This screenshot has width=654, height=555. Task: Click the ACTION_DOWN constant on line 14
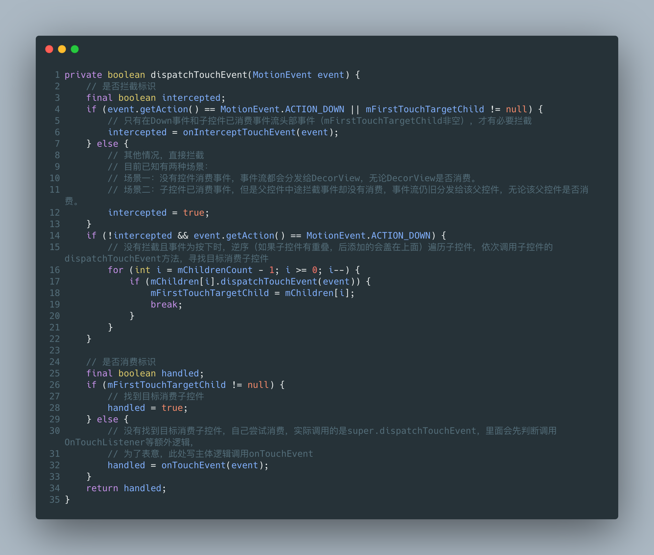tap(400, 236)
